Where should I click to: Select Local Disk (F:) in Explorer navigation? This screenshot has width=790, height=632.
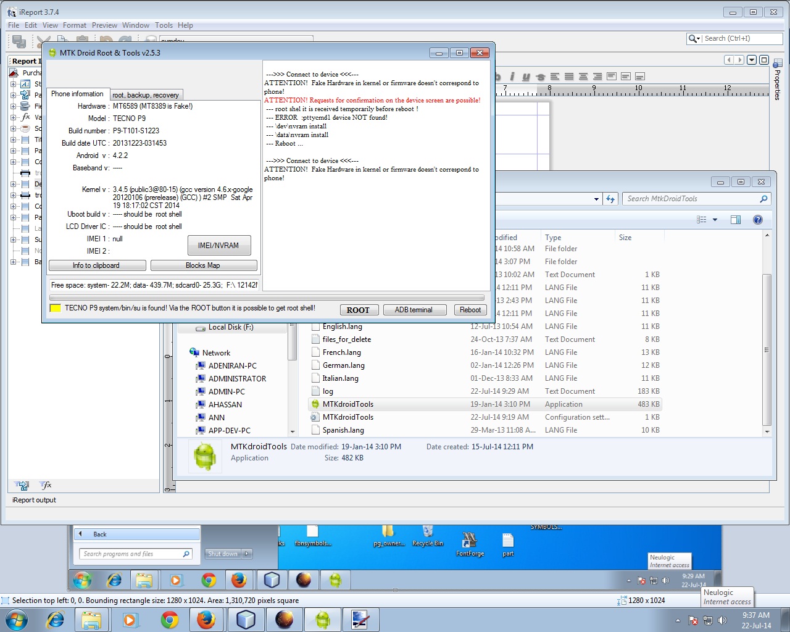point(231,327)
